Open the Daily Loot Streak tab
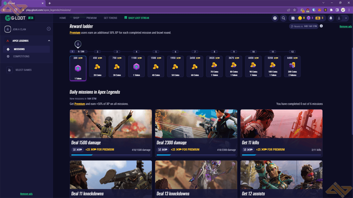 point(137,18)
